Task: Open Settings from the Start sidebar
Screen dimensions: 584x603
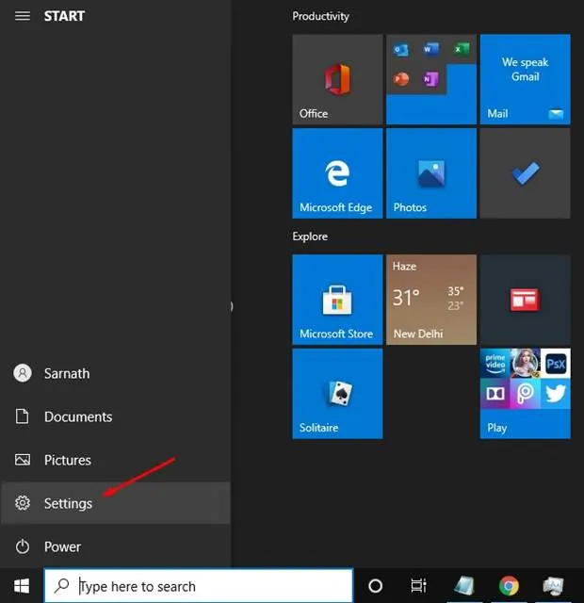Action: click(68, 503)
